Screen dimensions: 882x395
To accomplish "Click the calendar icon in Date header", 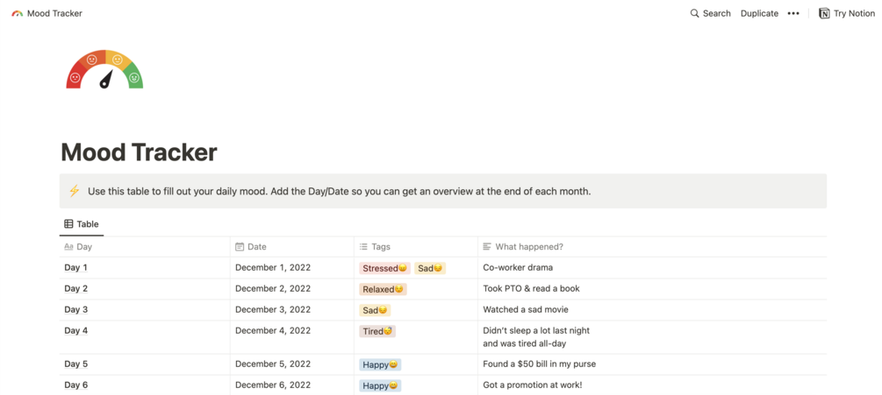I will pos(240,247).
